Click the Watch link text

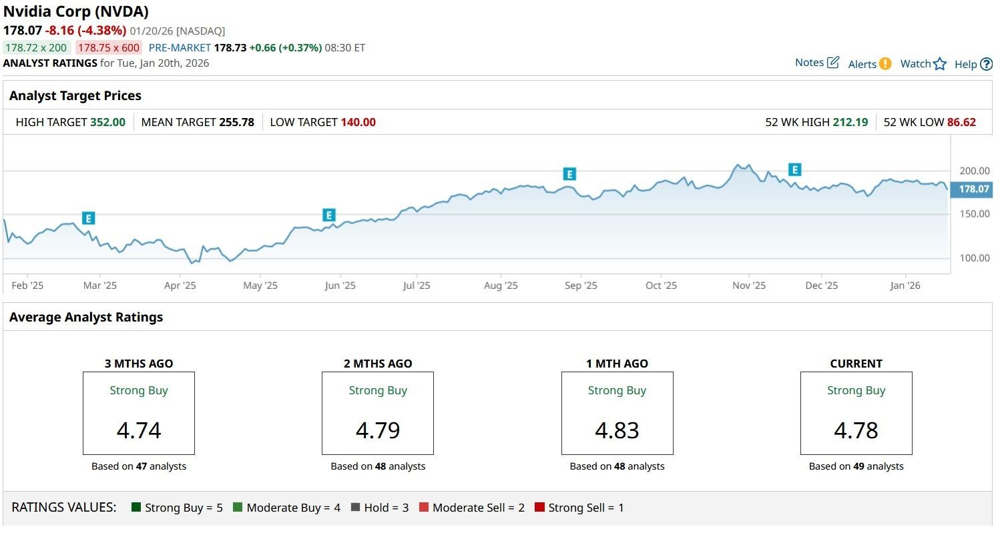tap(915, 64)
